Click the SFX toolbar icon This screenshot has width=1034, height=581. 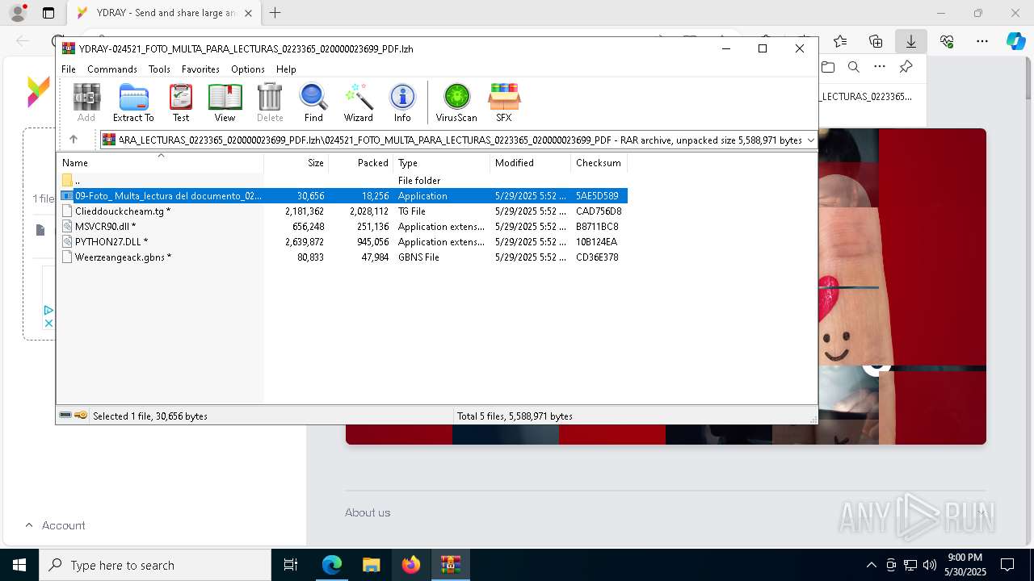click(x=503, y=103)
